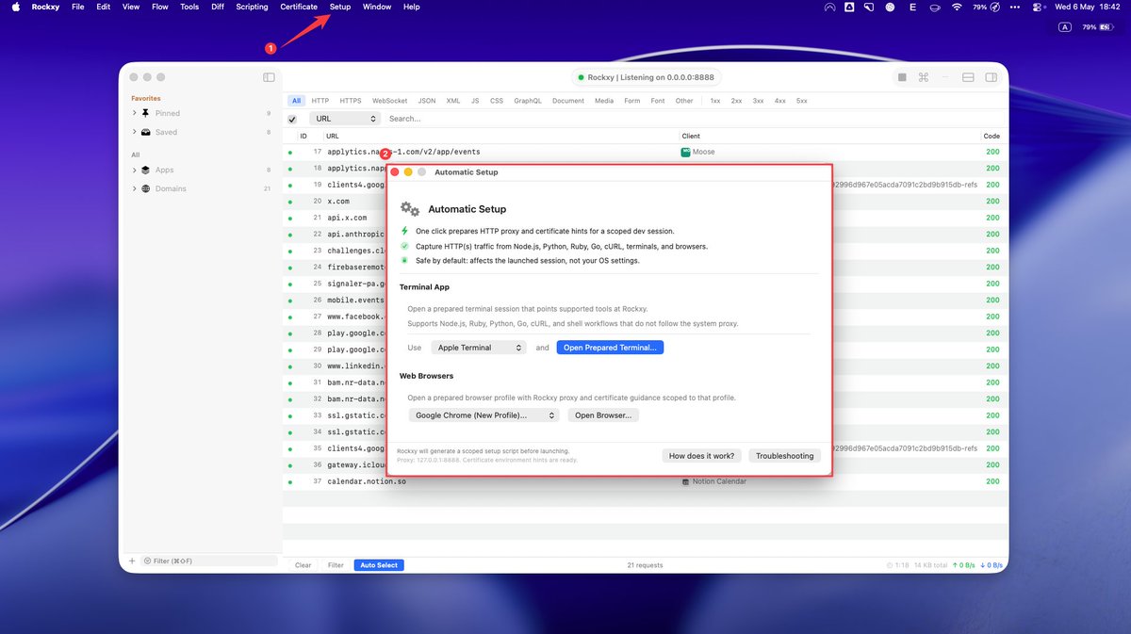
Task: Toggle the sidebar panel icon
Action: click(x=269, y=77)
